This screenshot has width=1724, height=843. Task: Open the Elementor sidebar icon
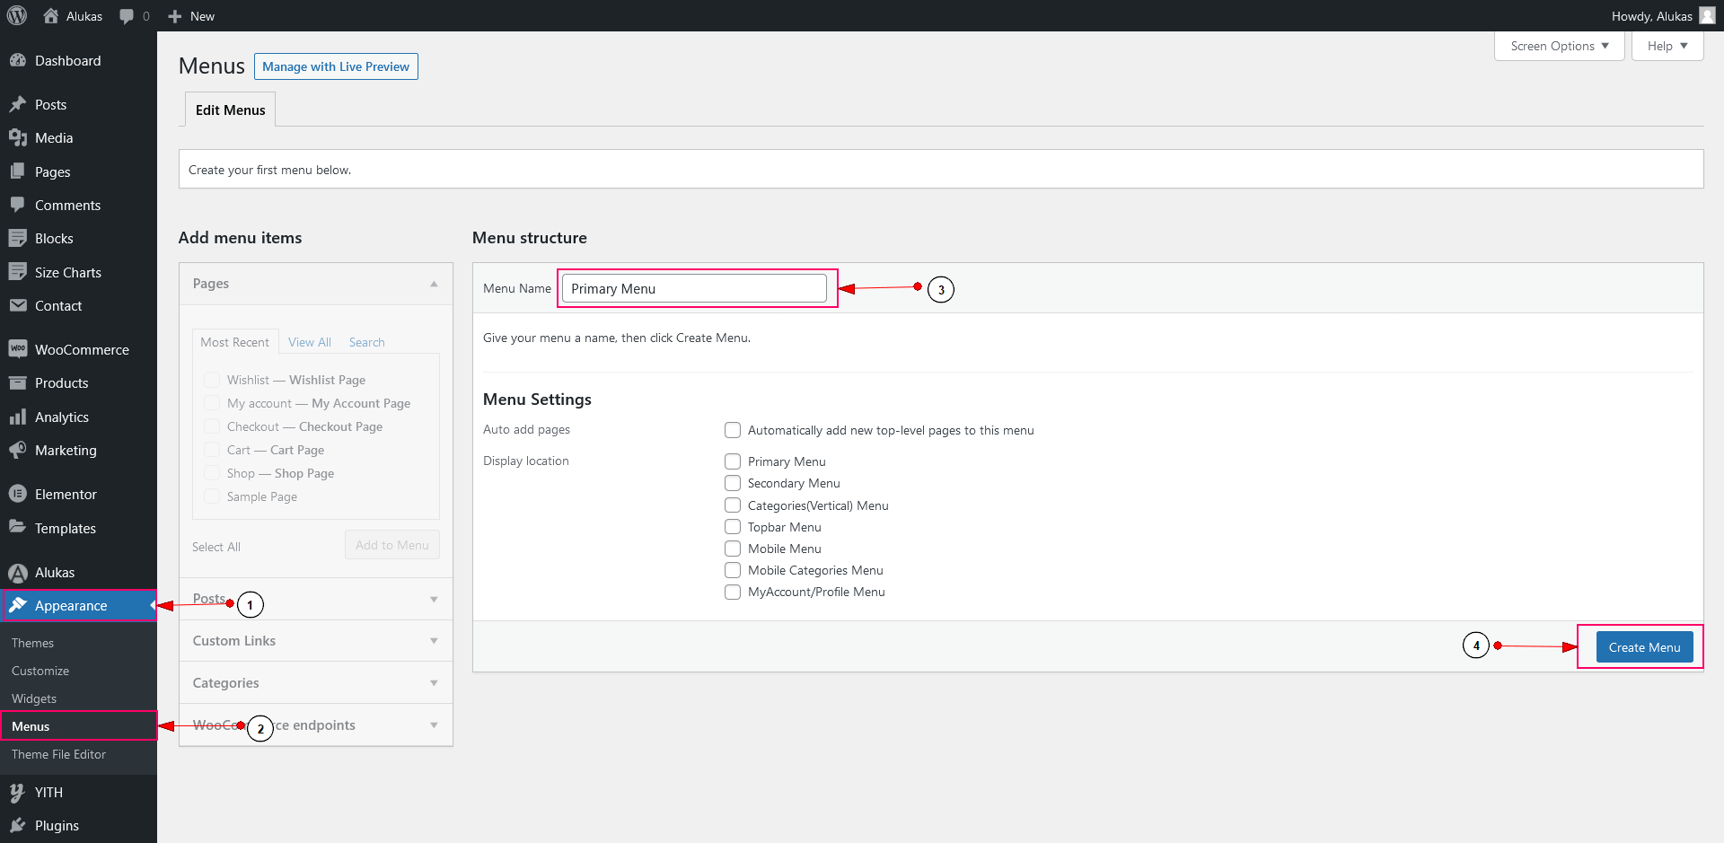[x=17, y=494]
